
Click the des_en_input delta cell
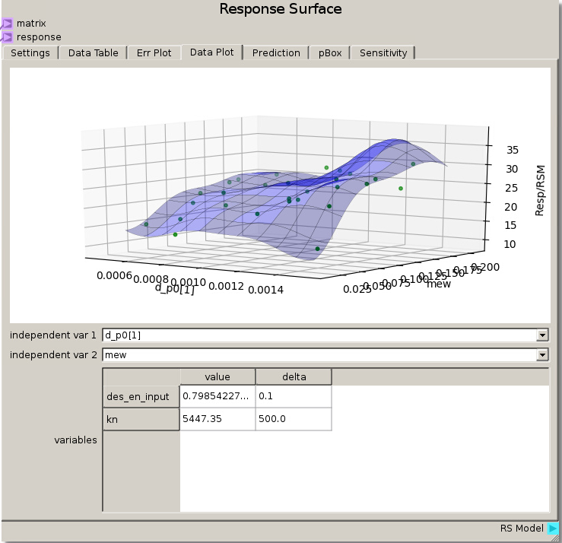(x=293, y=396)
